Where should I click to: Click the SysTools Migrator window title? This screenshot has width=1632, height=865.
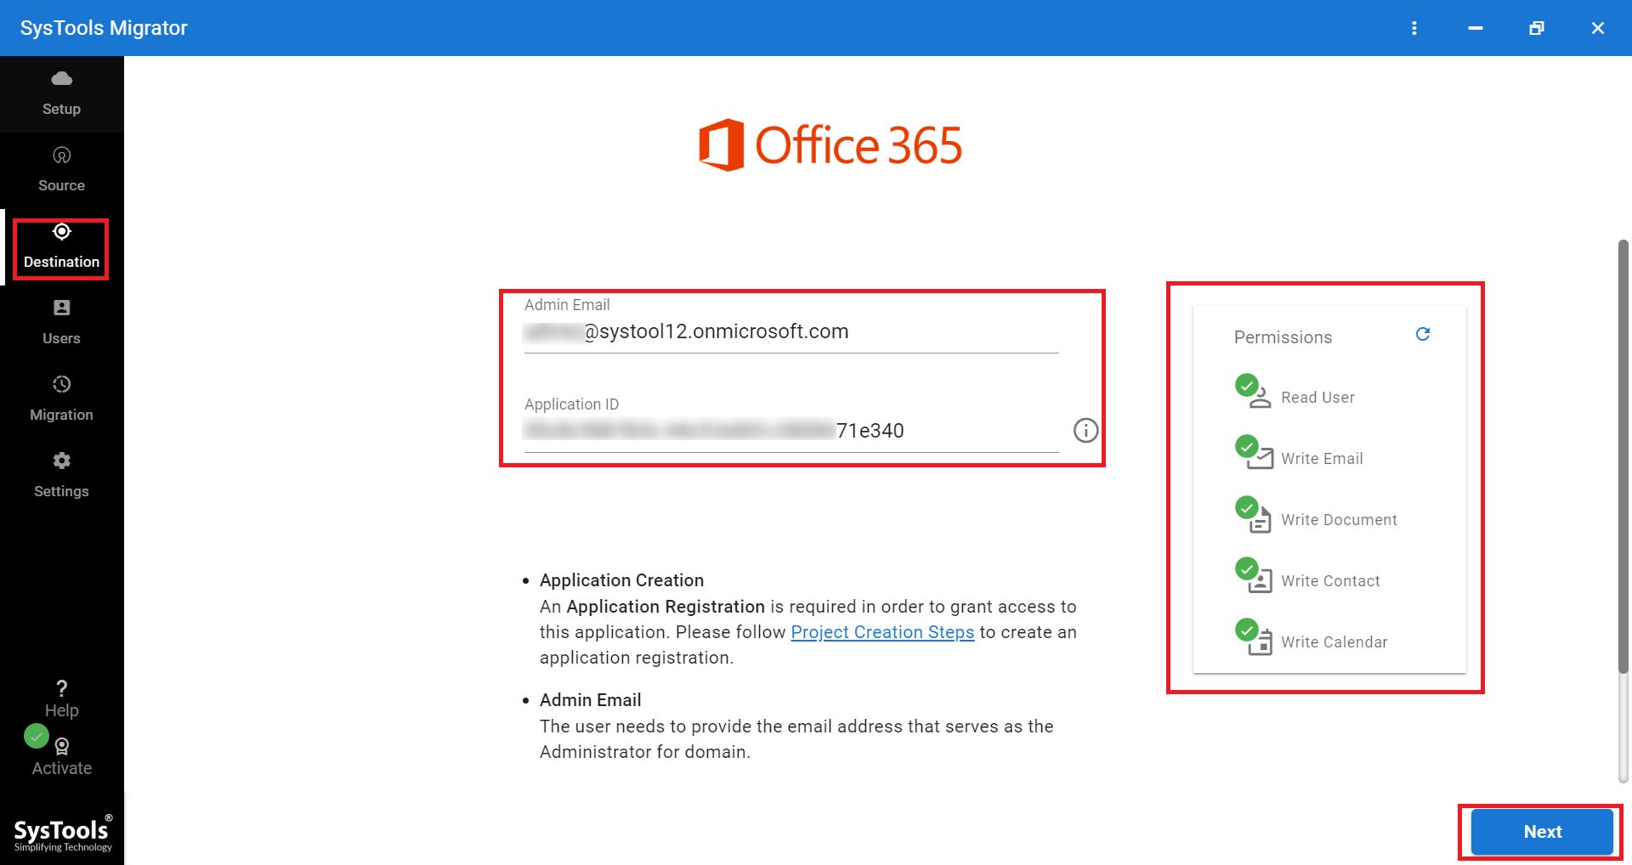[x=104, y=28]
